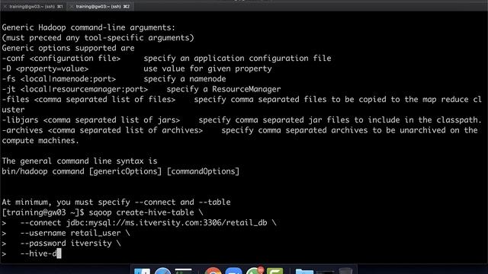Click 'specify a ResourceManager' text

(223, 89)
